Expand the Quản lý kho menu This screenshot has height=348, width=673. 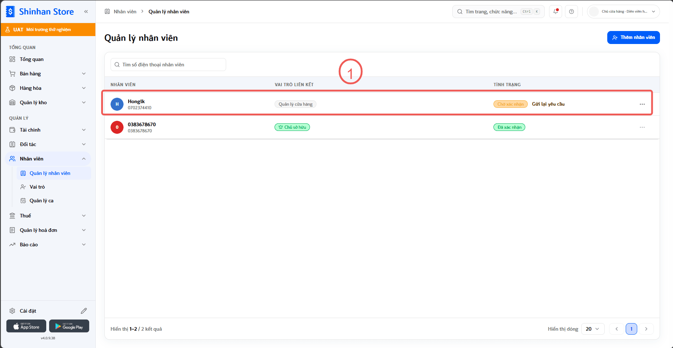point(48,102)
